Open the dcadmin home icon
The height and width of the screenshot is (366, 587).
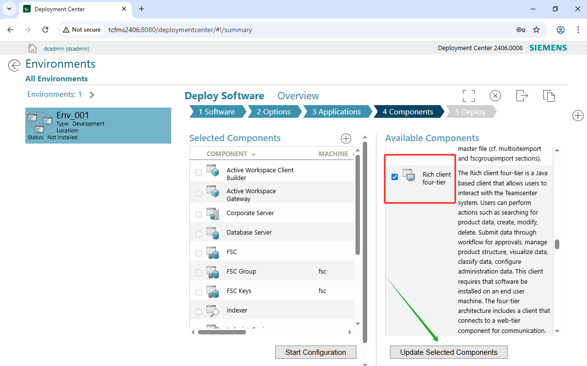32,48
